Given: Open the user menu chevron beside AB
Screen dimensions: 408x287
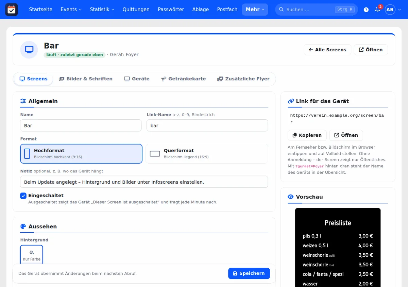Looking at the screenshot, I should pos(400,10).
